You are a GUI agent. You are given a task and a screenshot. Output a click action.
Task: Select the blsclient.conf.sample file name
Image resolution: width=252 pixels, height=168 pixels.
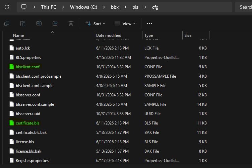(x=35, y=86)
